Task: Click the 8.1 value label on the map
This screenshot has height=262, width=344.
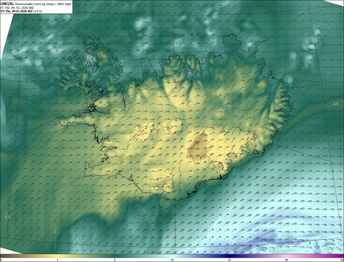Action: 210,33
